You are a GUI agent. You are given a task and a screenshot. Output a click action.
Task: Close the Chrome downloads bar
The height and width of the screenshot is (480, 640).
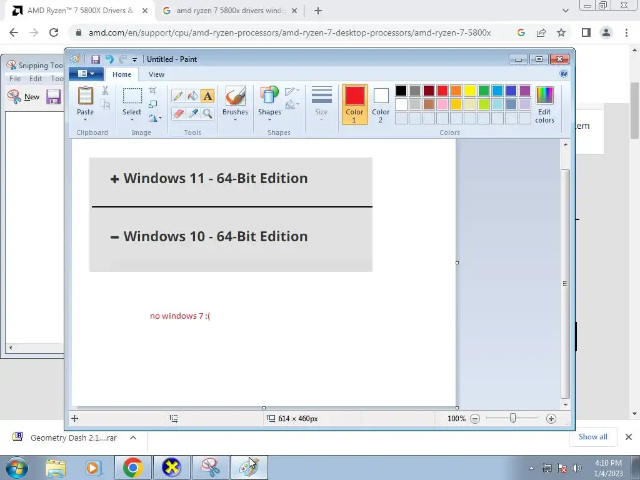[x=629, y=437]
